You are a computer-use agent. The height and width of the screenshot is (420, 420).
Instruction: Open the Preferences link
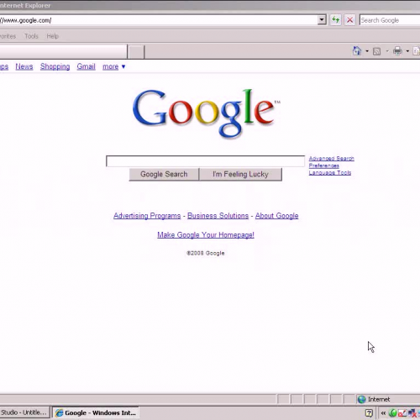point(324,165)
